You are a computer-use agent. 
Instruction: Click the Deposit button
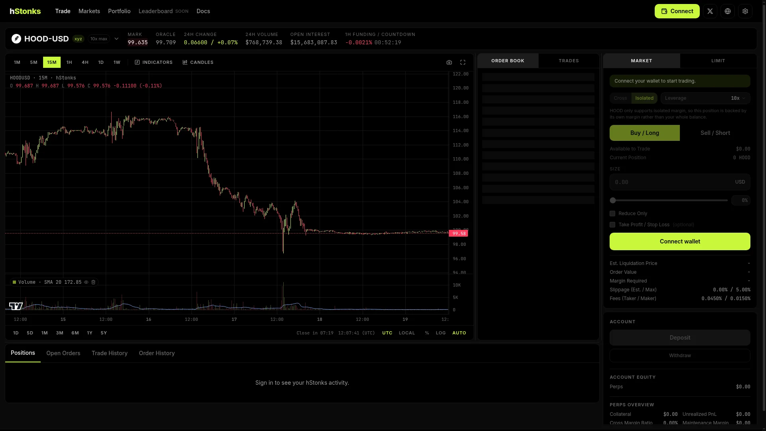pyautogui.click(x=680, y=338)
